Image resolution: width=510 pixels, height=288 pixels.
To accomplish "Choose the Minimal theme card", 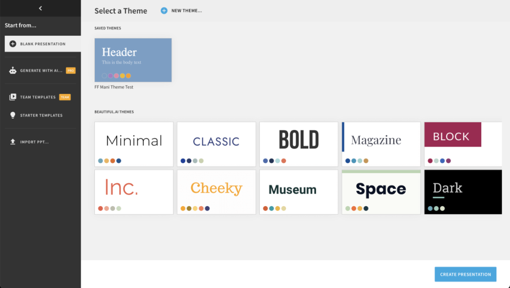I will tap(134, 144).
